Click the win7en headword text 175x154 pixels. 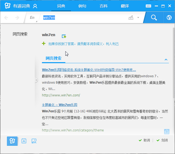click(49, 35)
